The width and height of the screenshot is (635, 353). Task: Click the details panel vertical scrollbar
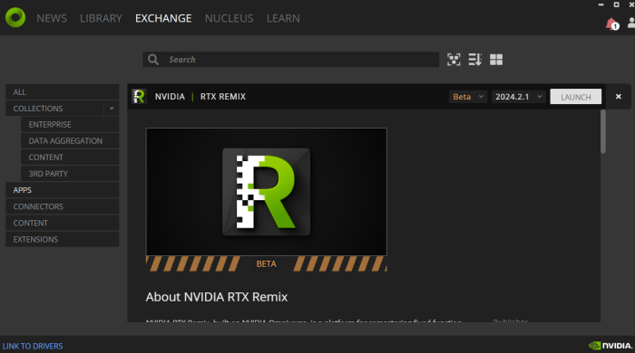click(x=603, y=131)
